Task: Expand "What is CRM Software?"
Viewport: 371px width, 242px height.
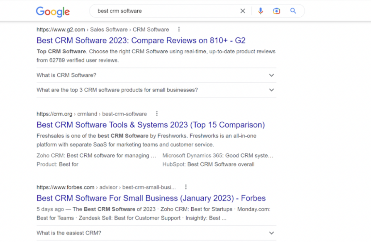Action: 271,75
